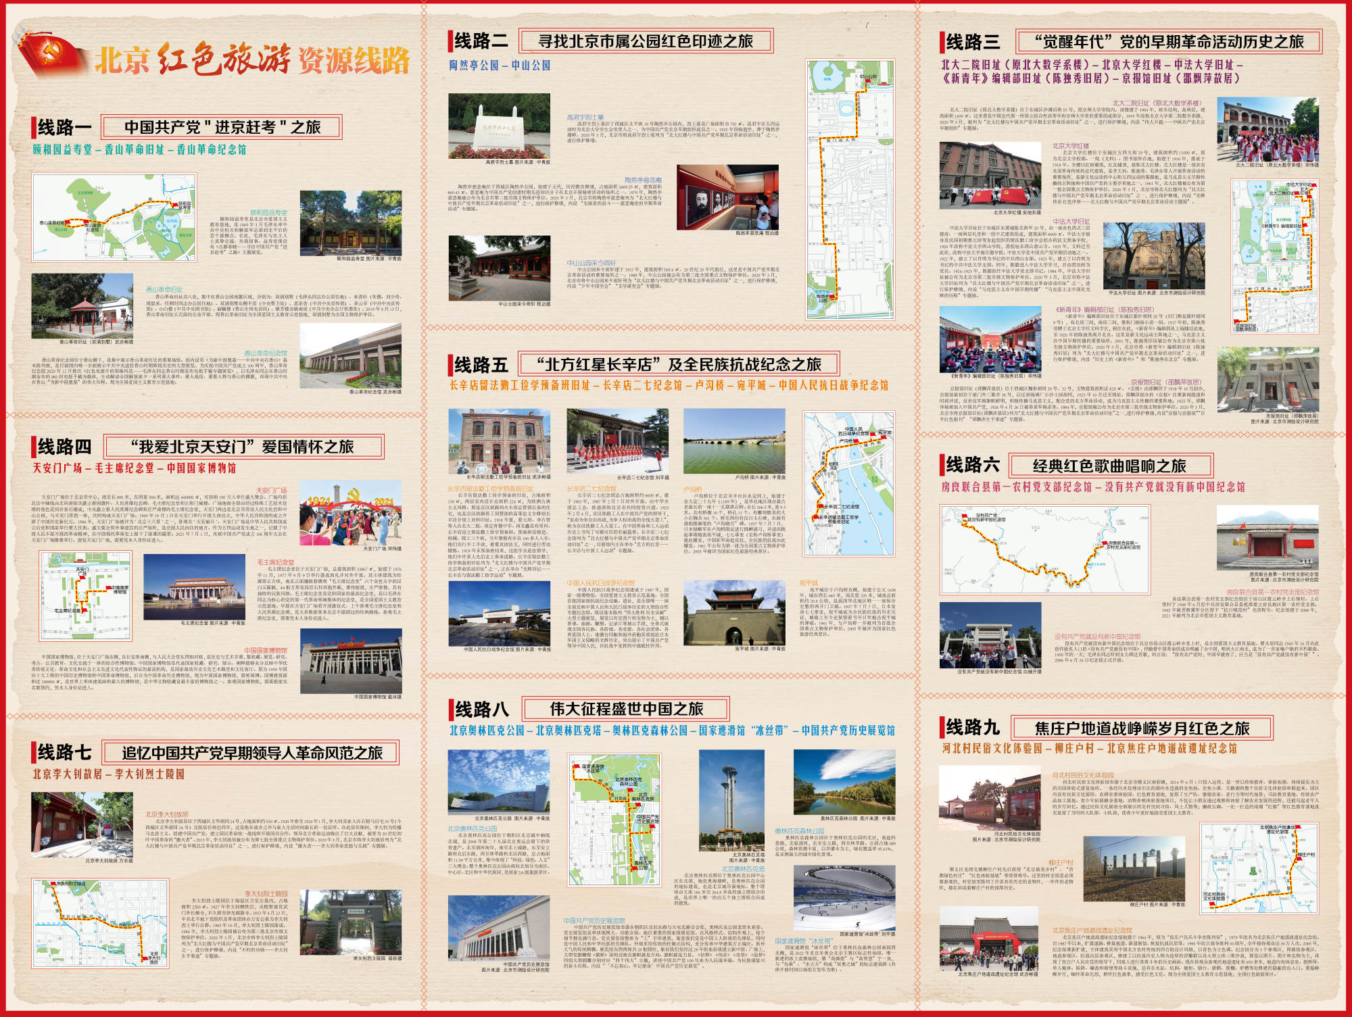Image resolution: width=1352 pixels, height=1017 pixels.
Task: Open the route one map with 颐和园益寿堂
Action: tap(114, 218)
